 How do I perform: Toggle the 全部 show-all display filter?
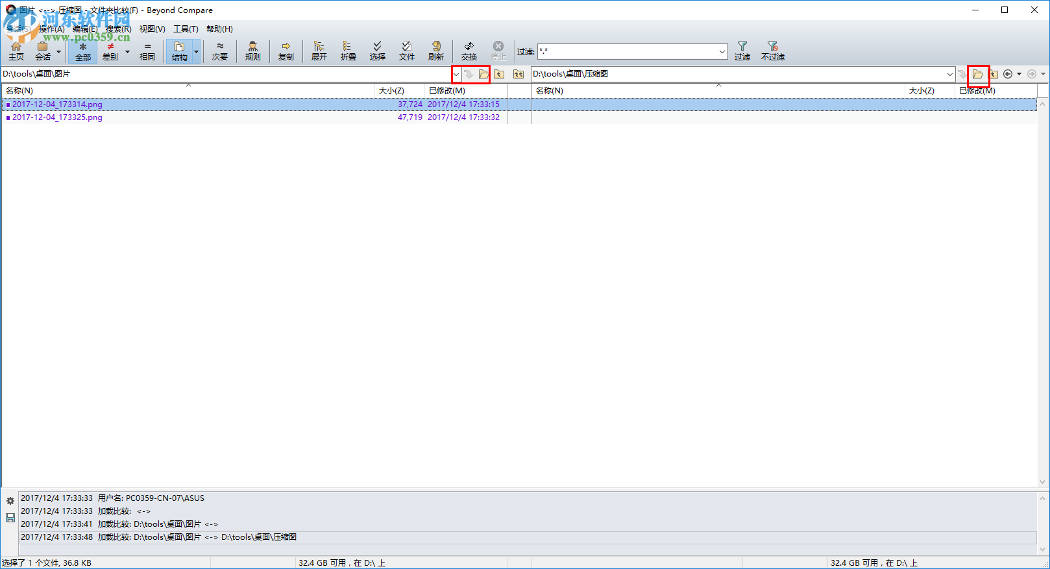(83, 51)
